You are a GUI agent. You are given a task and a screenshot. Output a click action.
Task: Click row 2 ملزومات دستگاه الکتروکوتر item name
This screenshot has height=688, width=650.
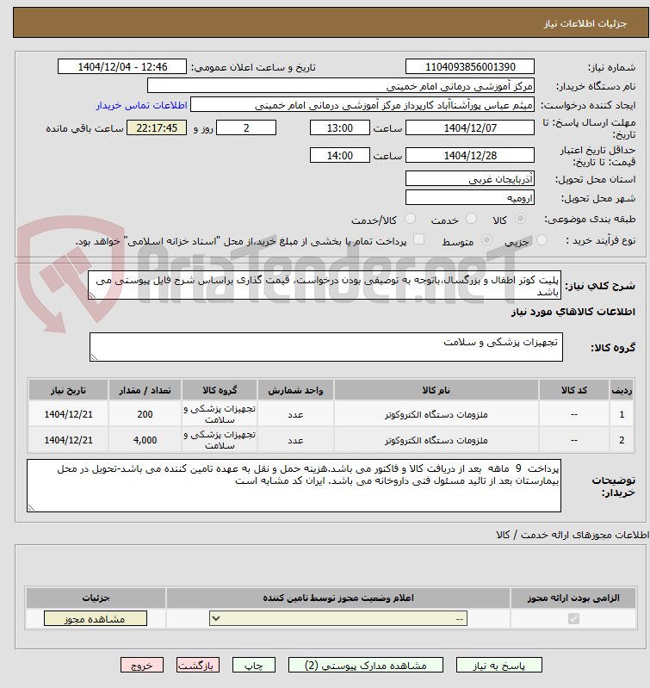(436, 440)
